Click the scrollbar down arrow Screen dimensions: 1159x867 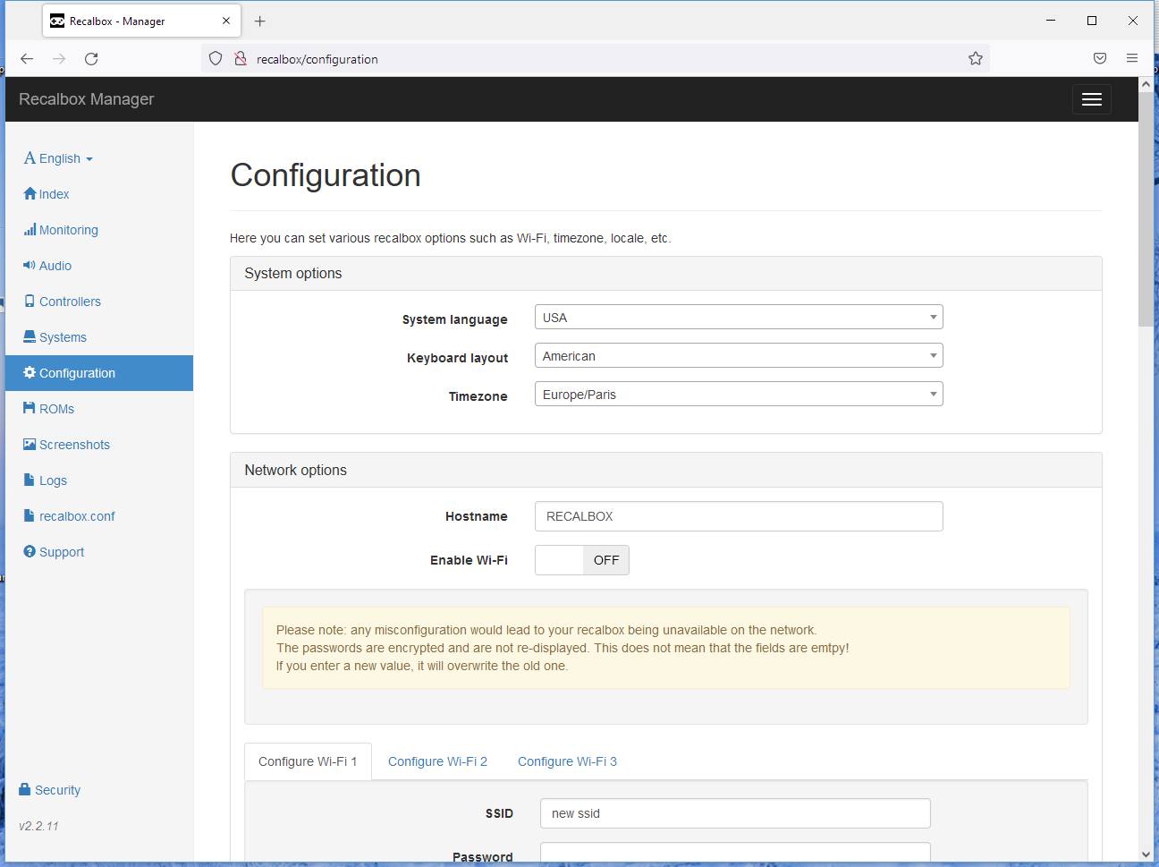point(1146,854)
